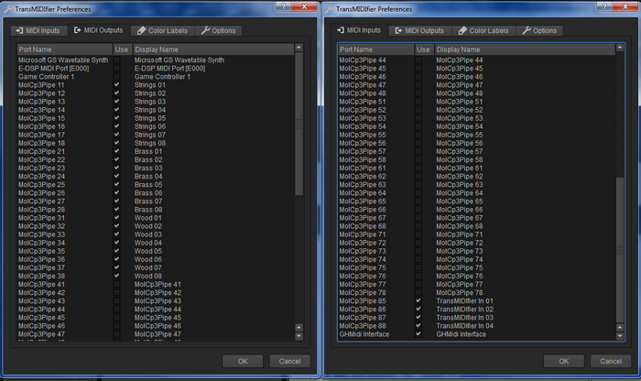Switch to MIDI Outputs tab in right window
The image size is (641, 381).
(419, 30)
